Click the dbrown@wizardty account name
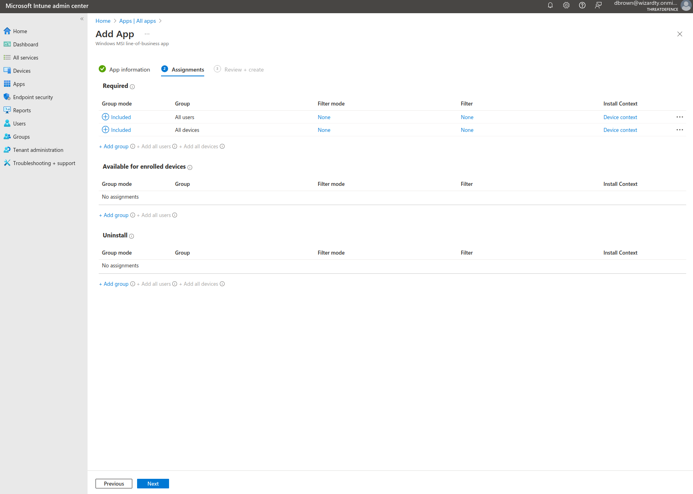 coord(646,3)
